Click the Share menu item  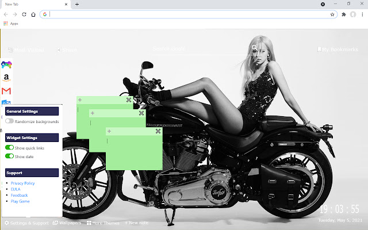[67, 50]
